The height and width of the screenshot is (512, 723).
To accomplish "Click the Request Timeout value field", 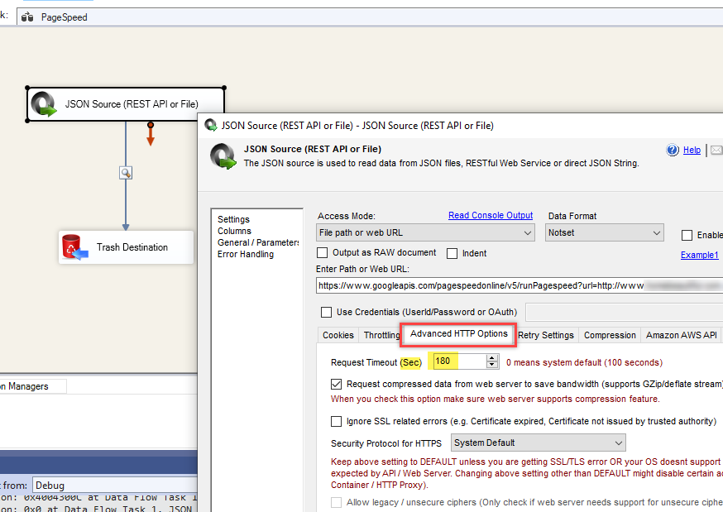I will (x=459, y=361).
